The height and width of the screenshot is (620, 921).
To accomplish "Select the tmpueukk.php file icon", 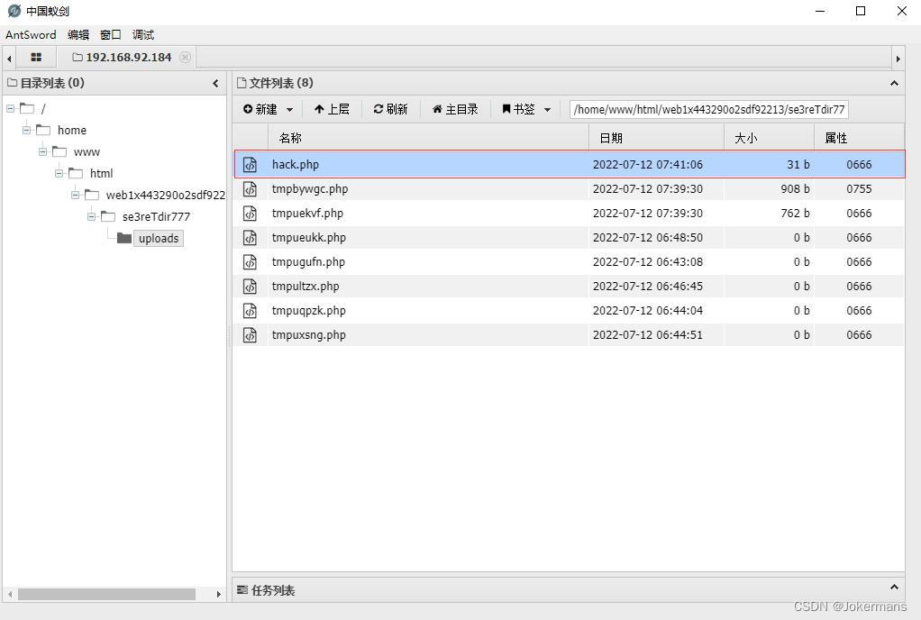I will coord(251,238).
